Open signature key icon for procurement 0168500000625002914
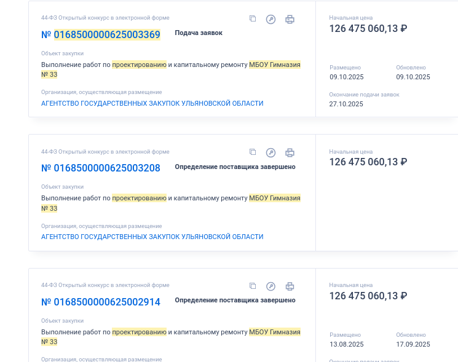Image resolution: width=458 pixels, height=362 pixels. (x=270, y=286)
